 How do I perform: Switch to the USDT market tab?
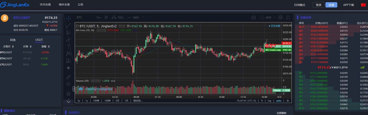coord(39,40)
